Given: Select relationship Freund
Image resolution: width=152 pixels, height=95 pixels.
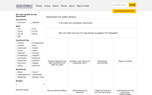Looking at the screenshot, I should click(x=31, y=72).
